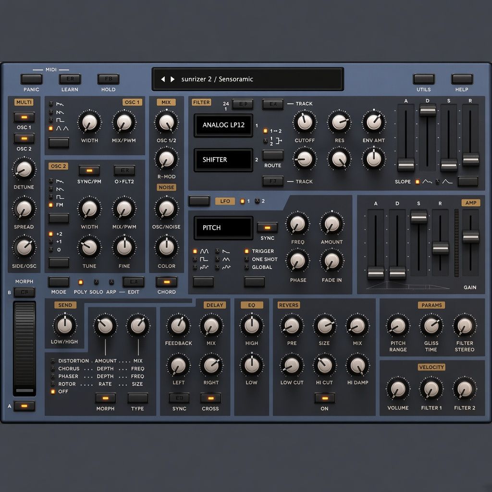Choose LFO square waveform shape
The image size is (492, 492).
point(195,259)
